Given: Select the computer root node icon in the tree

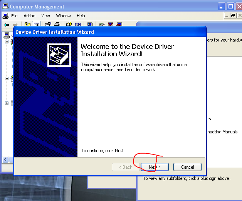Looking at the screenshot, I should (7, 35).
